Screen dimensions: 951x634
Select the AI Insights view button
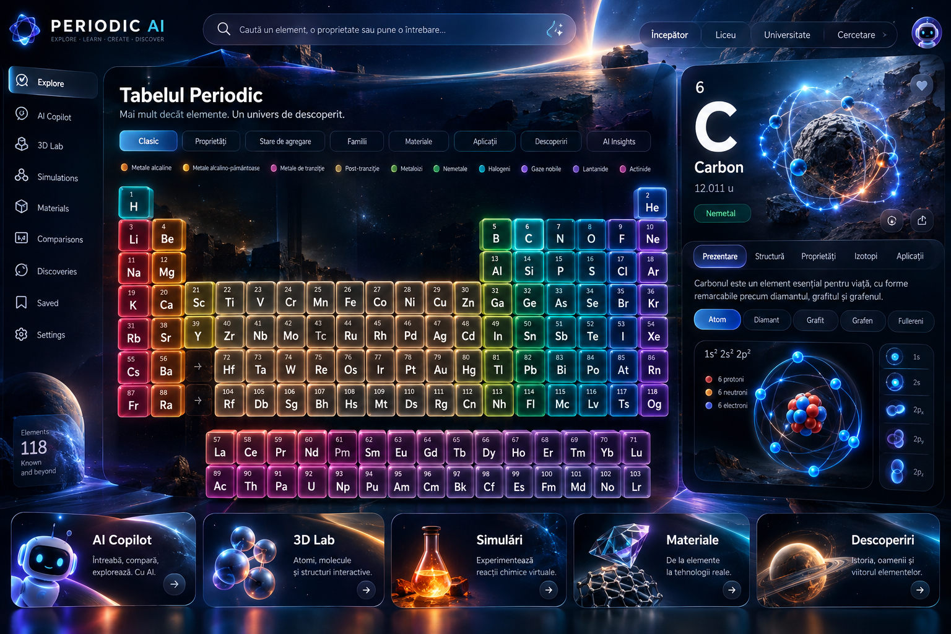619,141
